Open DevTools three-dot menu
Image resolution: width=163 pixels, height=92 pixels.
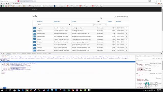159,54
